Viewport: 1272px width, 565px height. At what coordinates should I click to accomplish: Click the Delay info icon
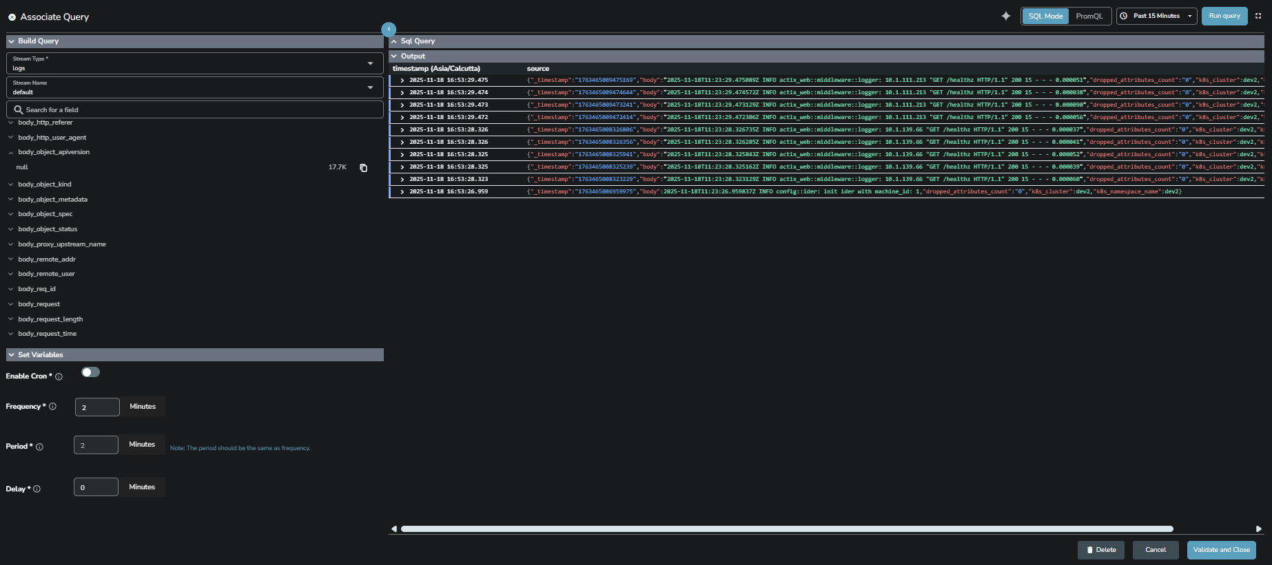[x=37, y=489]
